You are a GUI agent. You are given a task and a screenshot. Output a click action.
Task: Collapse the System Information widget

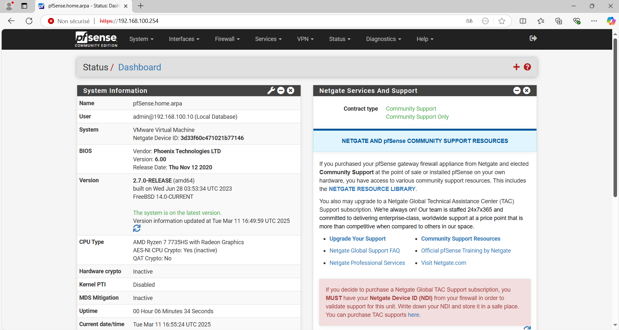[x=281, y=90]
